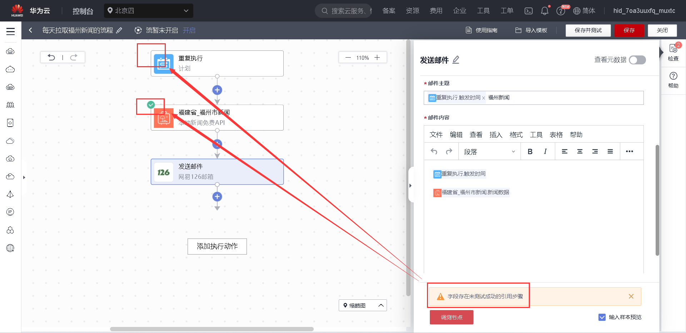Image resolution: width=686 pixels, height=333 pixels.
Task: Open the left hamburger navigation menu
Action: coord(11,31)
